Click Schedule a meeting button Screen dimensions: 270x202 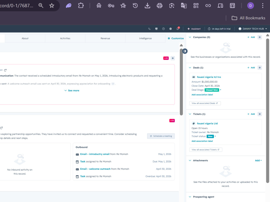pyautogui.click(x=161, y=136)
